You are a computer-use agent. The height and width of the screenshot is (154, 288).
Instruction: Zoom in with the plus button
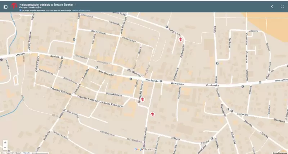pos(5,143)
